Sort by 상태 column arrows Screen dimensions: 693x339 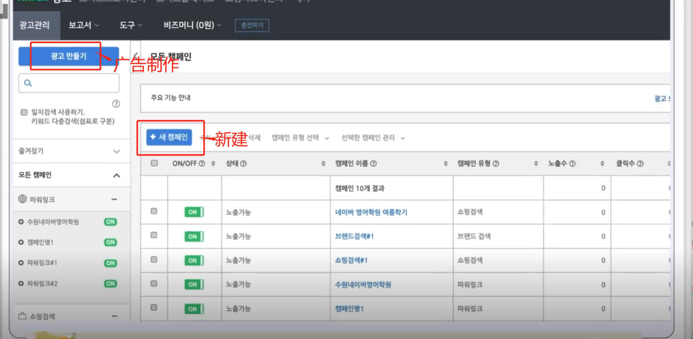click(323, 164)
